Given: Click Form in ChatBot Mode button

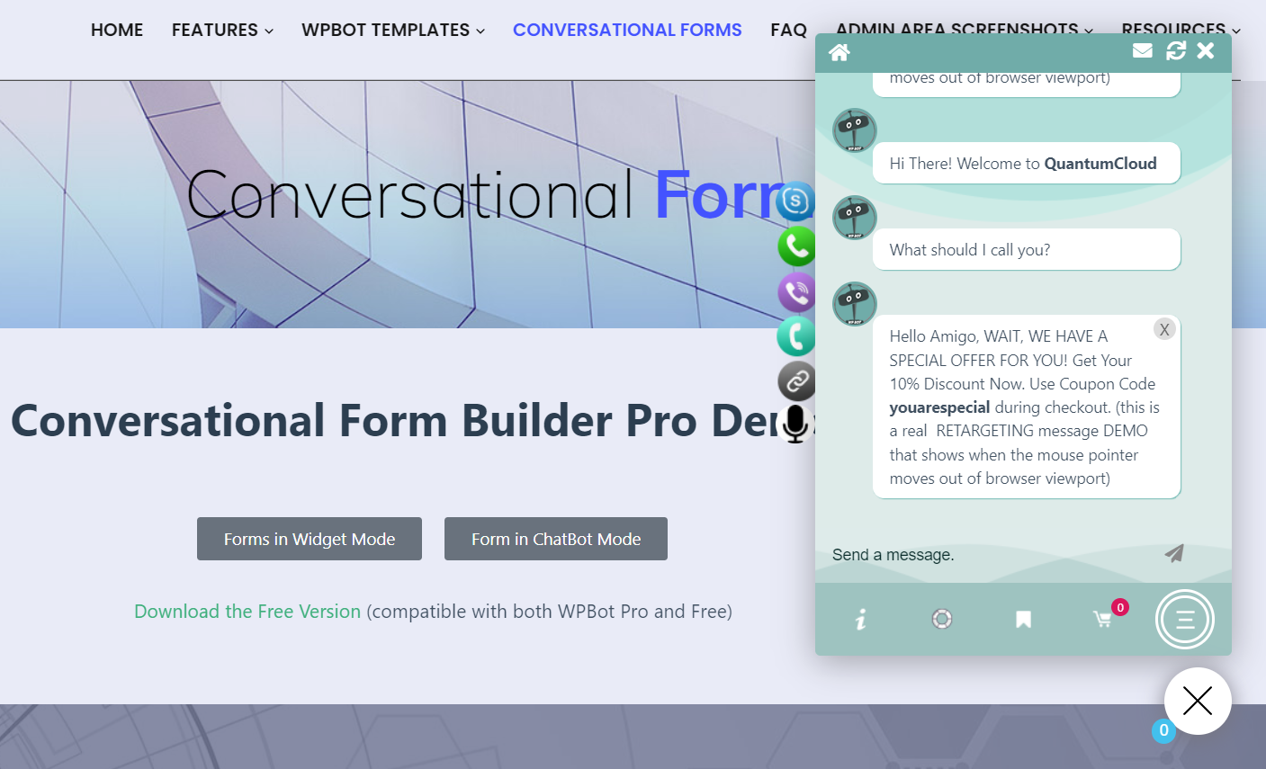Looking at the screenshot, I should (x=556, y=539).
